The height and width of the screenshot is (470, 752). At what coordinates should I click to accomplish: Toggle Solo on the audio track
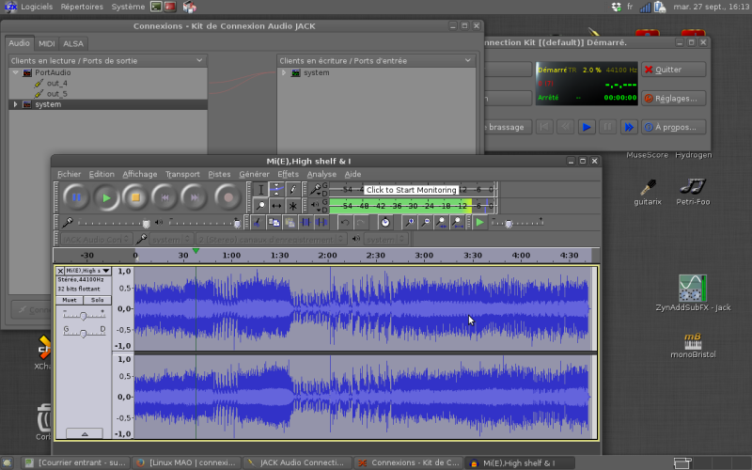pos(97,300)
